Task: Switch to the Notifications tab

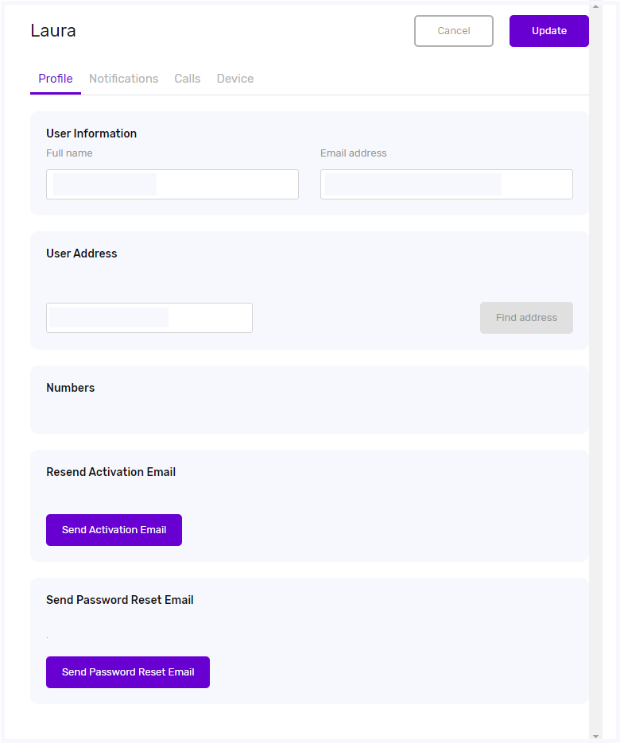Action: (x=123, y=79)
